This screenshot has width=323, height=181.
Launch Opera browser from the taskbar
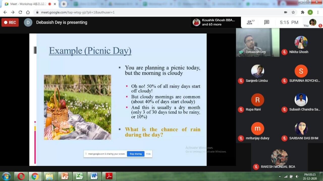click(21, 176)
